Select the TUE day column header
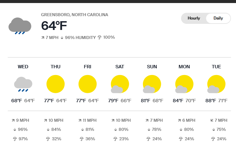Image resolution: width=236 pixels, height=147 pixels. (216, 67)
